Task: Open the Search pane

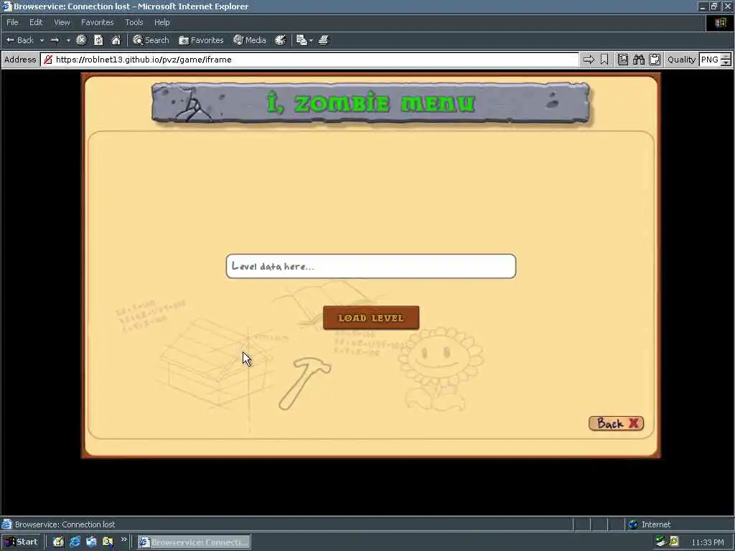Action: (151, 40)
